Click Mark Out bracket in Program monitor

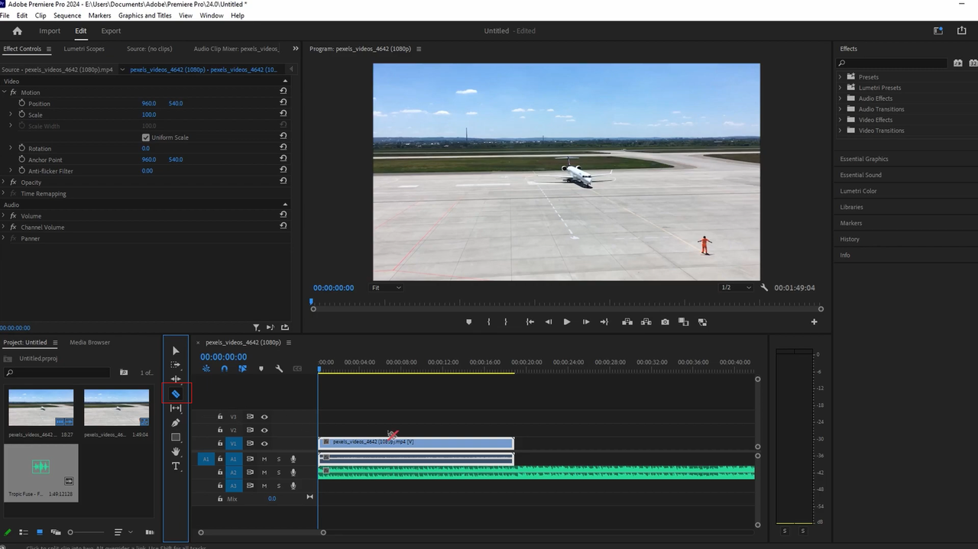(505, 322)
